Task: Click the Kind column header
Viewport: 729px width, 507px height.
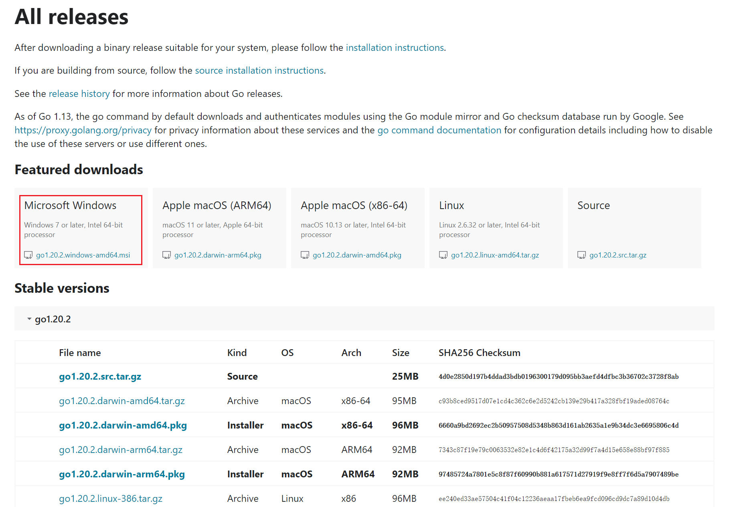Action: click(x=237, y=353)
